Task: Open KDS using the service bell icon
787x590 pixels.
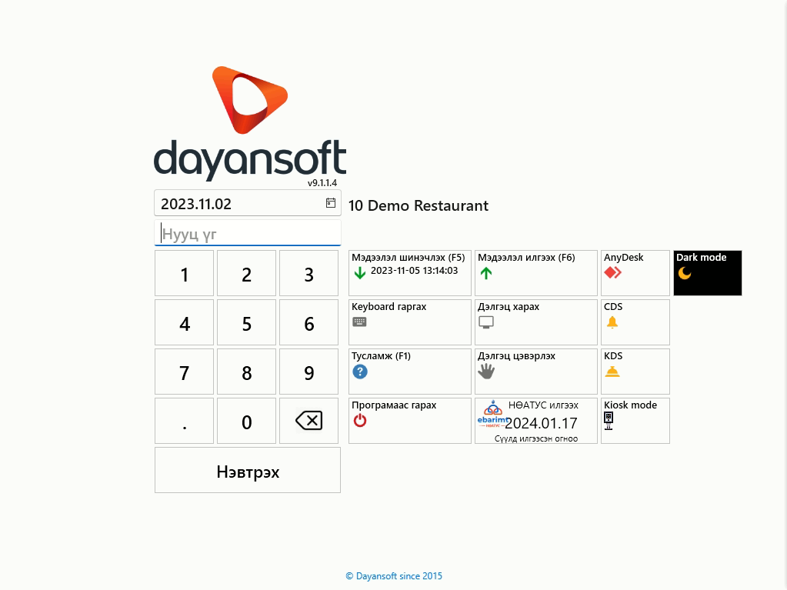Action: (612, 372)
